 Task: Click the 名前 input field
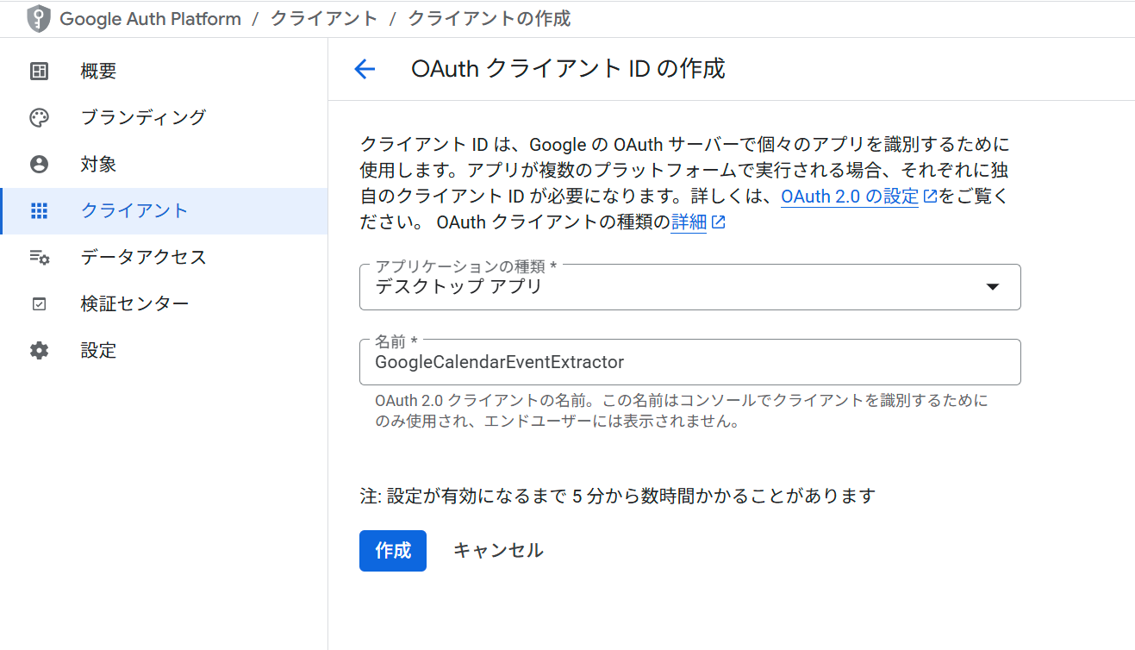pos(689,361)
